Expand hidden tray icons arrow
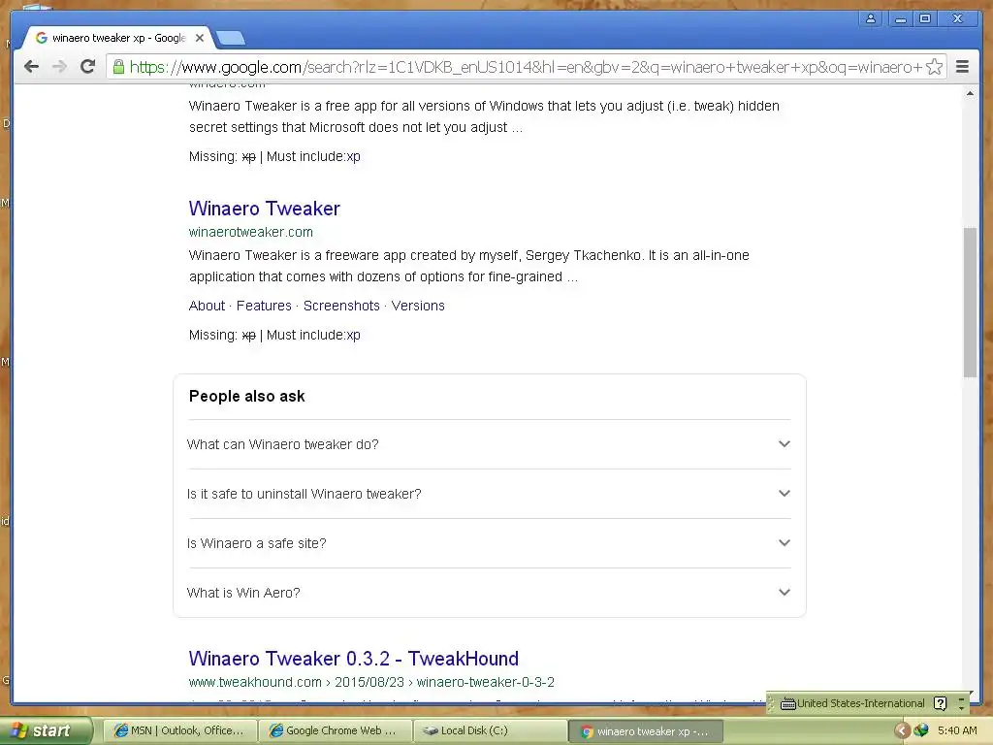Screen dimensions: 993x745 pyautogui.click(x=902, y=731)
